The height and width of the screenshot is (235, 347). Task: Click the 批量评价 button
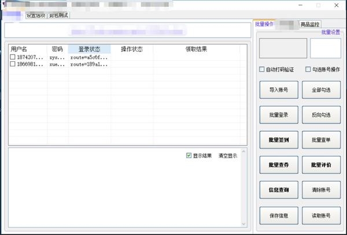[x=321, y=165]
